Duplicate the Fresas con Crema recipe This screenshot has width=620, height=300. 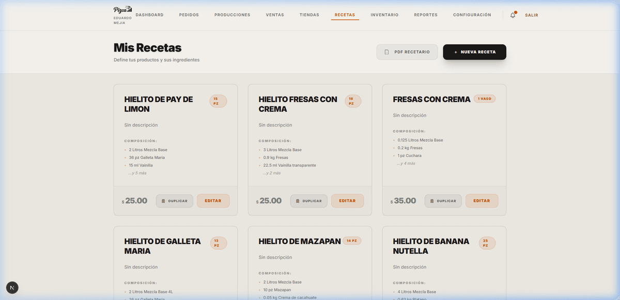click(x=443, y=201)
